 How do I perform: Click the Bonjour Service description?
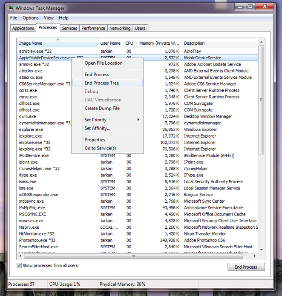click(x=199, y=195)
